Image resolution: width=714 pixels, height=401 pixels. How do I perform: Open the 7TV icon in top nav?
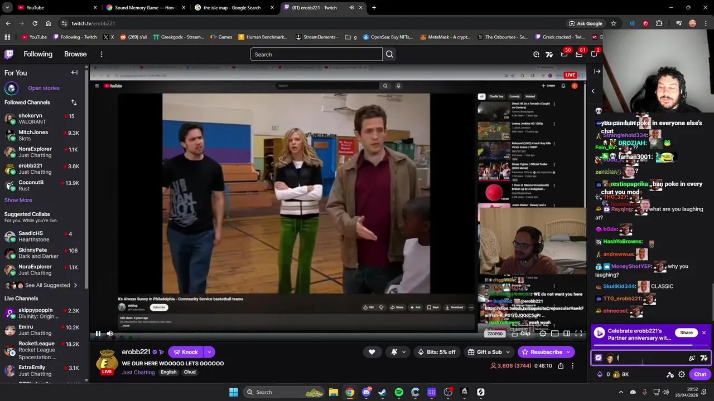coord(549,54)
